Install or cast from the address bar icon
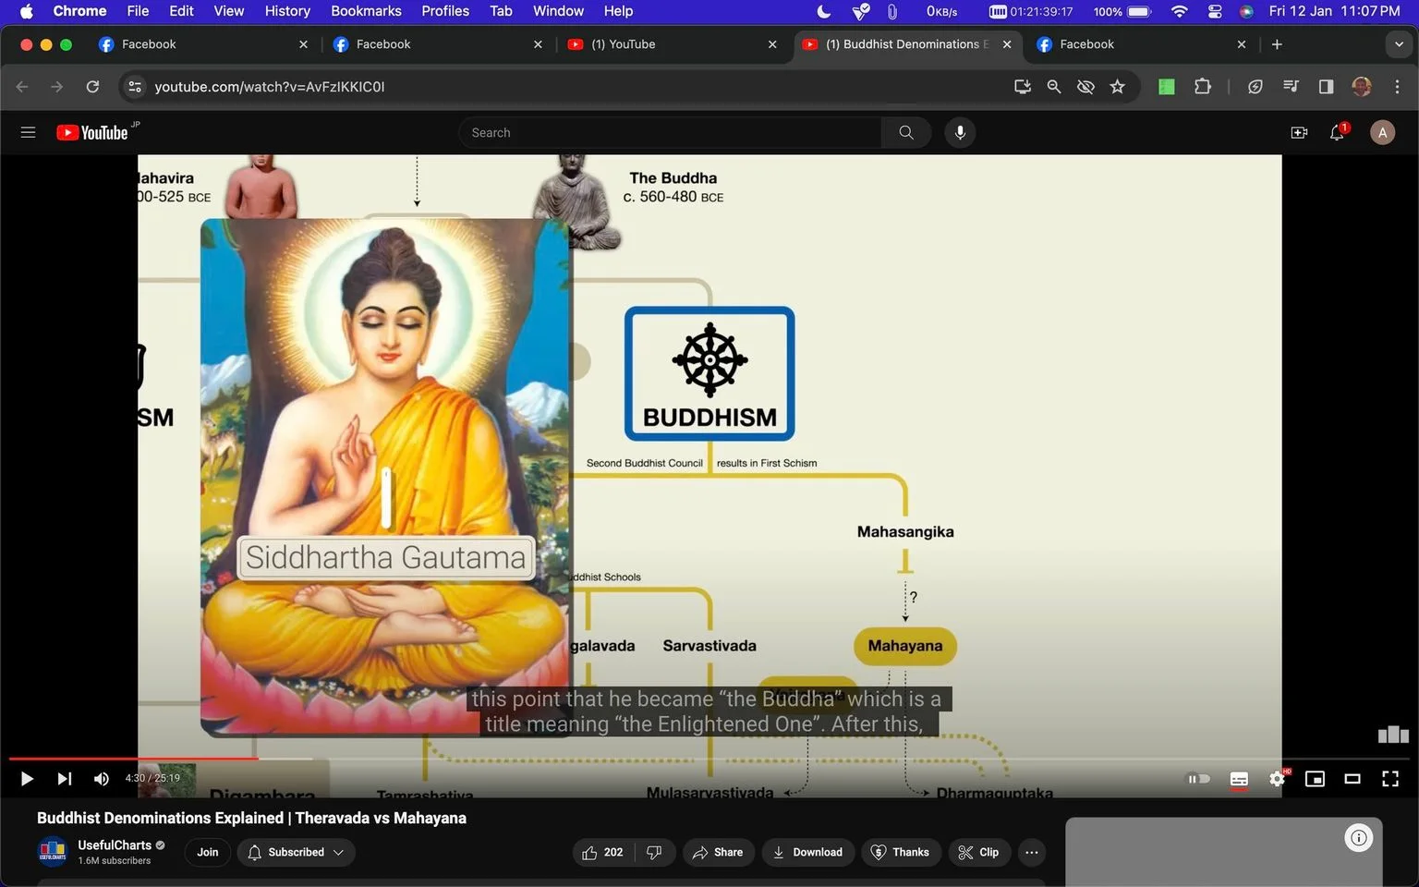This screenshot has width=1419, height=887. (x=1022, y=87)
